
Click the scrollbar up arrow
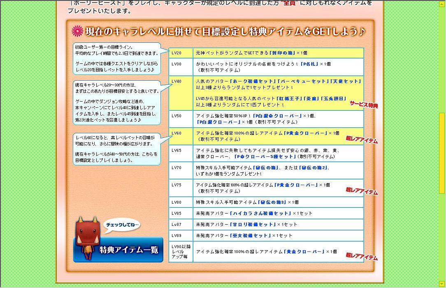coord(441,5)
